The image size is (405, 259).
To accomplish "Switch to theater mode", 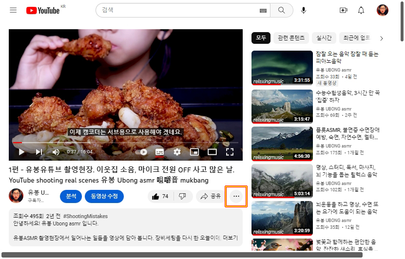I will [212, 152].
